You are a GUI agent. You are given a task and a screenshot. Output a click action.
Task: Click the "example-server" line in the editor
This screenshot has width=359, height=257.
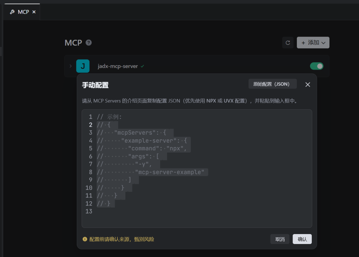coord(142,141)
